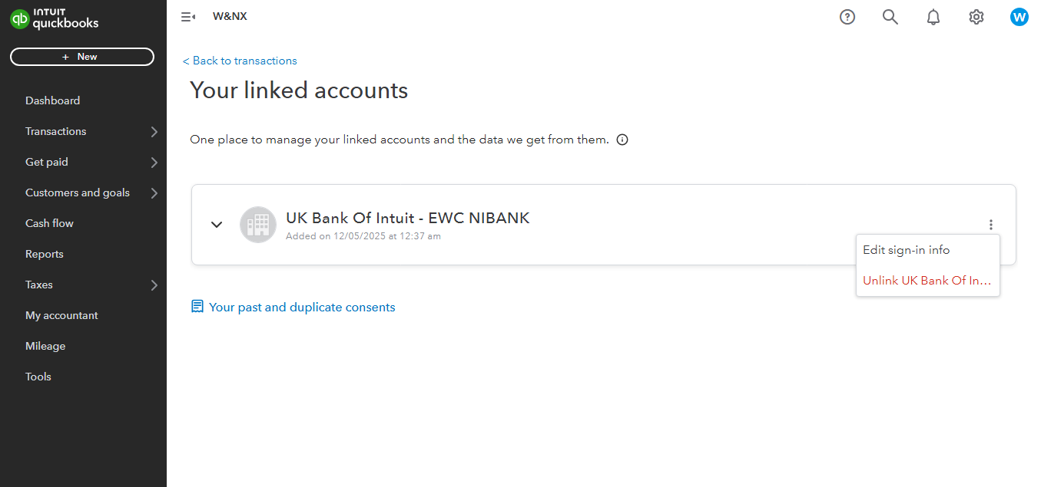1041x487 pixels.
Task: Click the search magnifier icon
Action: (x=890, y=17)
